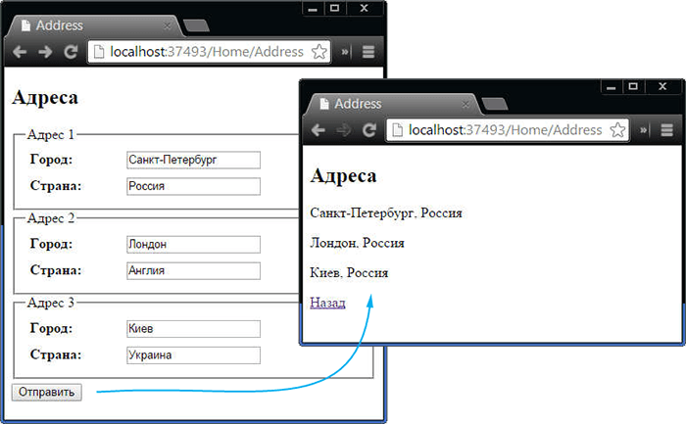Click the address bar in the left browser window
686x424 pixels.
pyautogui.click(x=209, y=52)
